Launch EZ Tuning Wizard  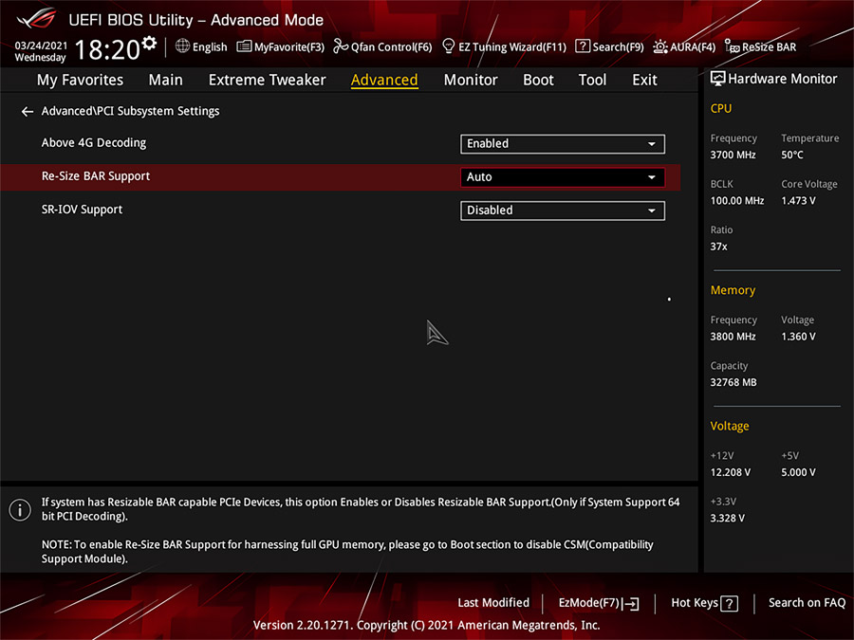tap(504, 46)
